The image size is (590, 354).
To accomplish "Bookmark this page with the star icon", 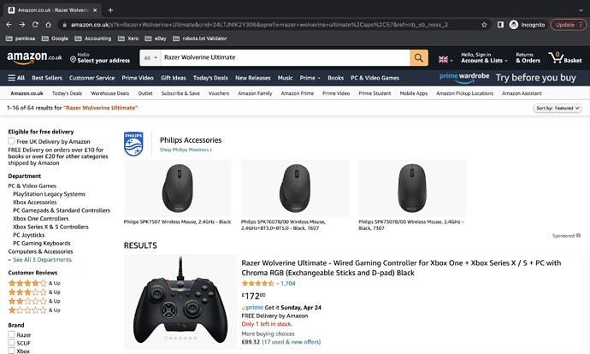I will click(485, 25).
